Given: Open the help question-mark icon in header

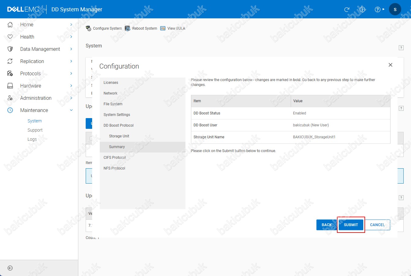Looking at the screenshot, I should [x=378, y=9].
